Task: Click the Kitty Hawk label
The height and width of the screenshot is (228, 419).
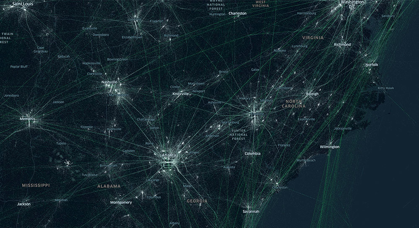Action: point(386,88)
